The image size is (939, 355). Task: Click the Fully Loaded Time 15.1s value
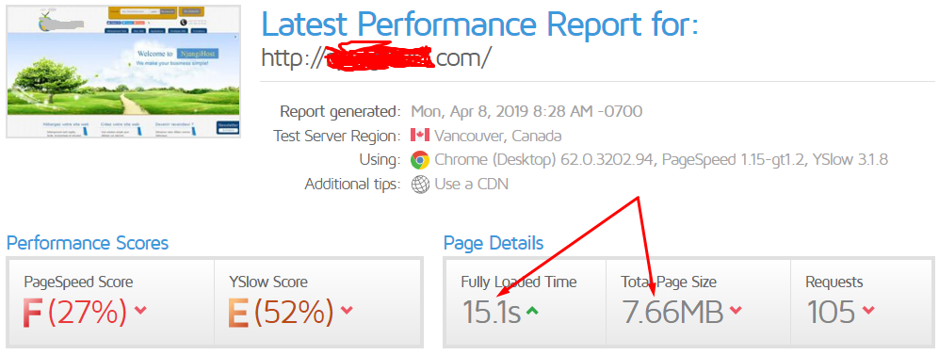click(491, 312)
